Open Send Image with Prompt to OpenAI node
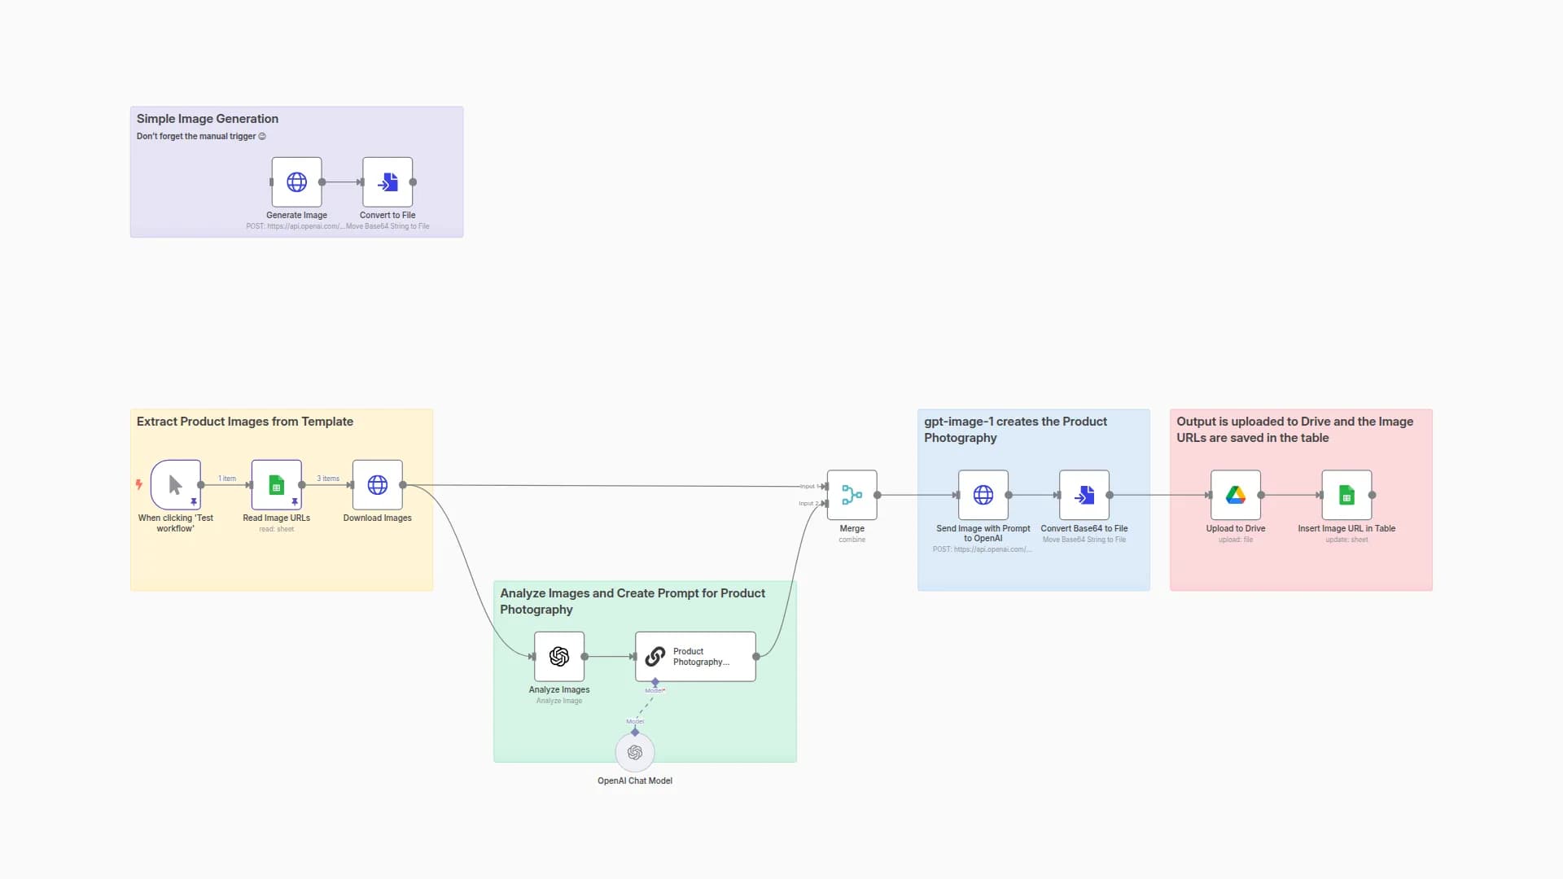This screenshot has width=1563, height=879. [x=983, y=495]
